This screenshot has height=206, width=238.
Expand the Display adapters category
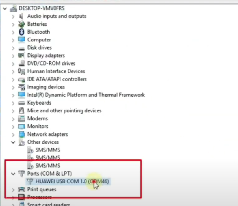point(13,56)
